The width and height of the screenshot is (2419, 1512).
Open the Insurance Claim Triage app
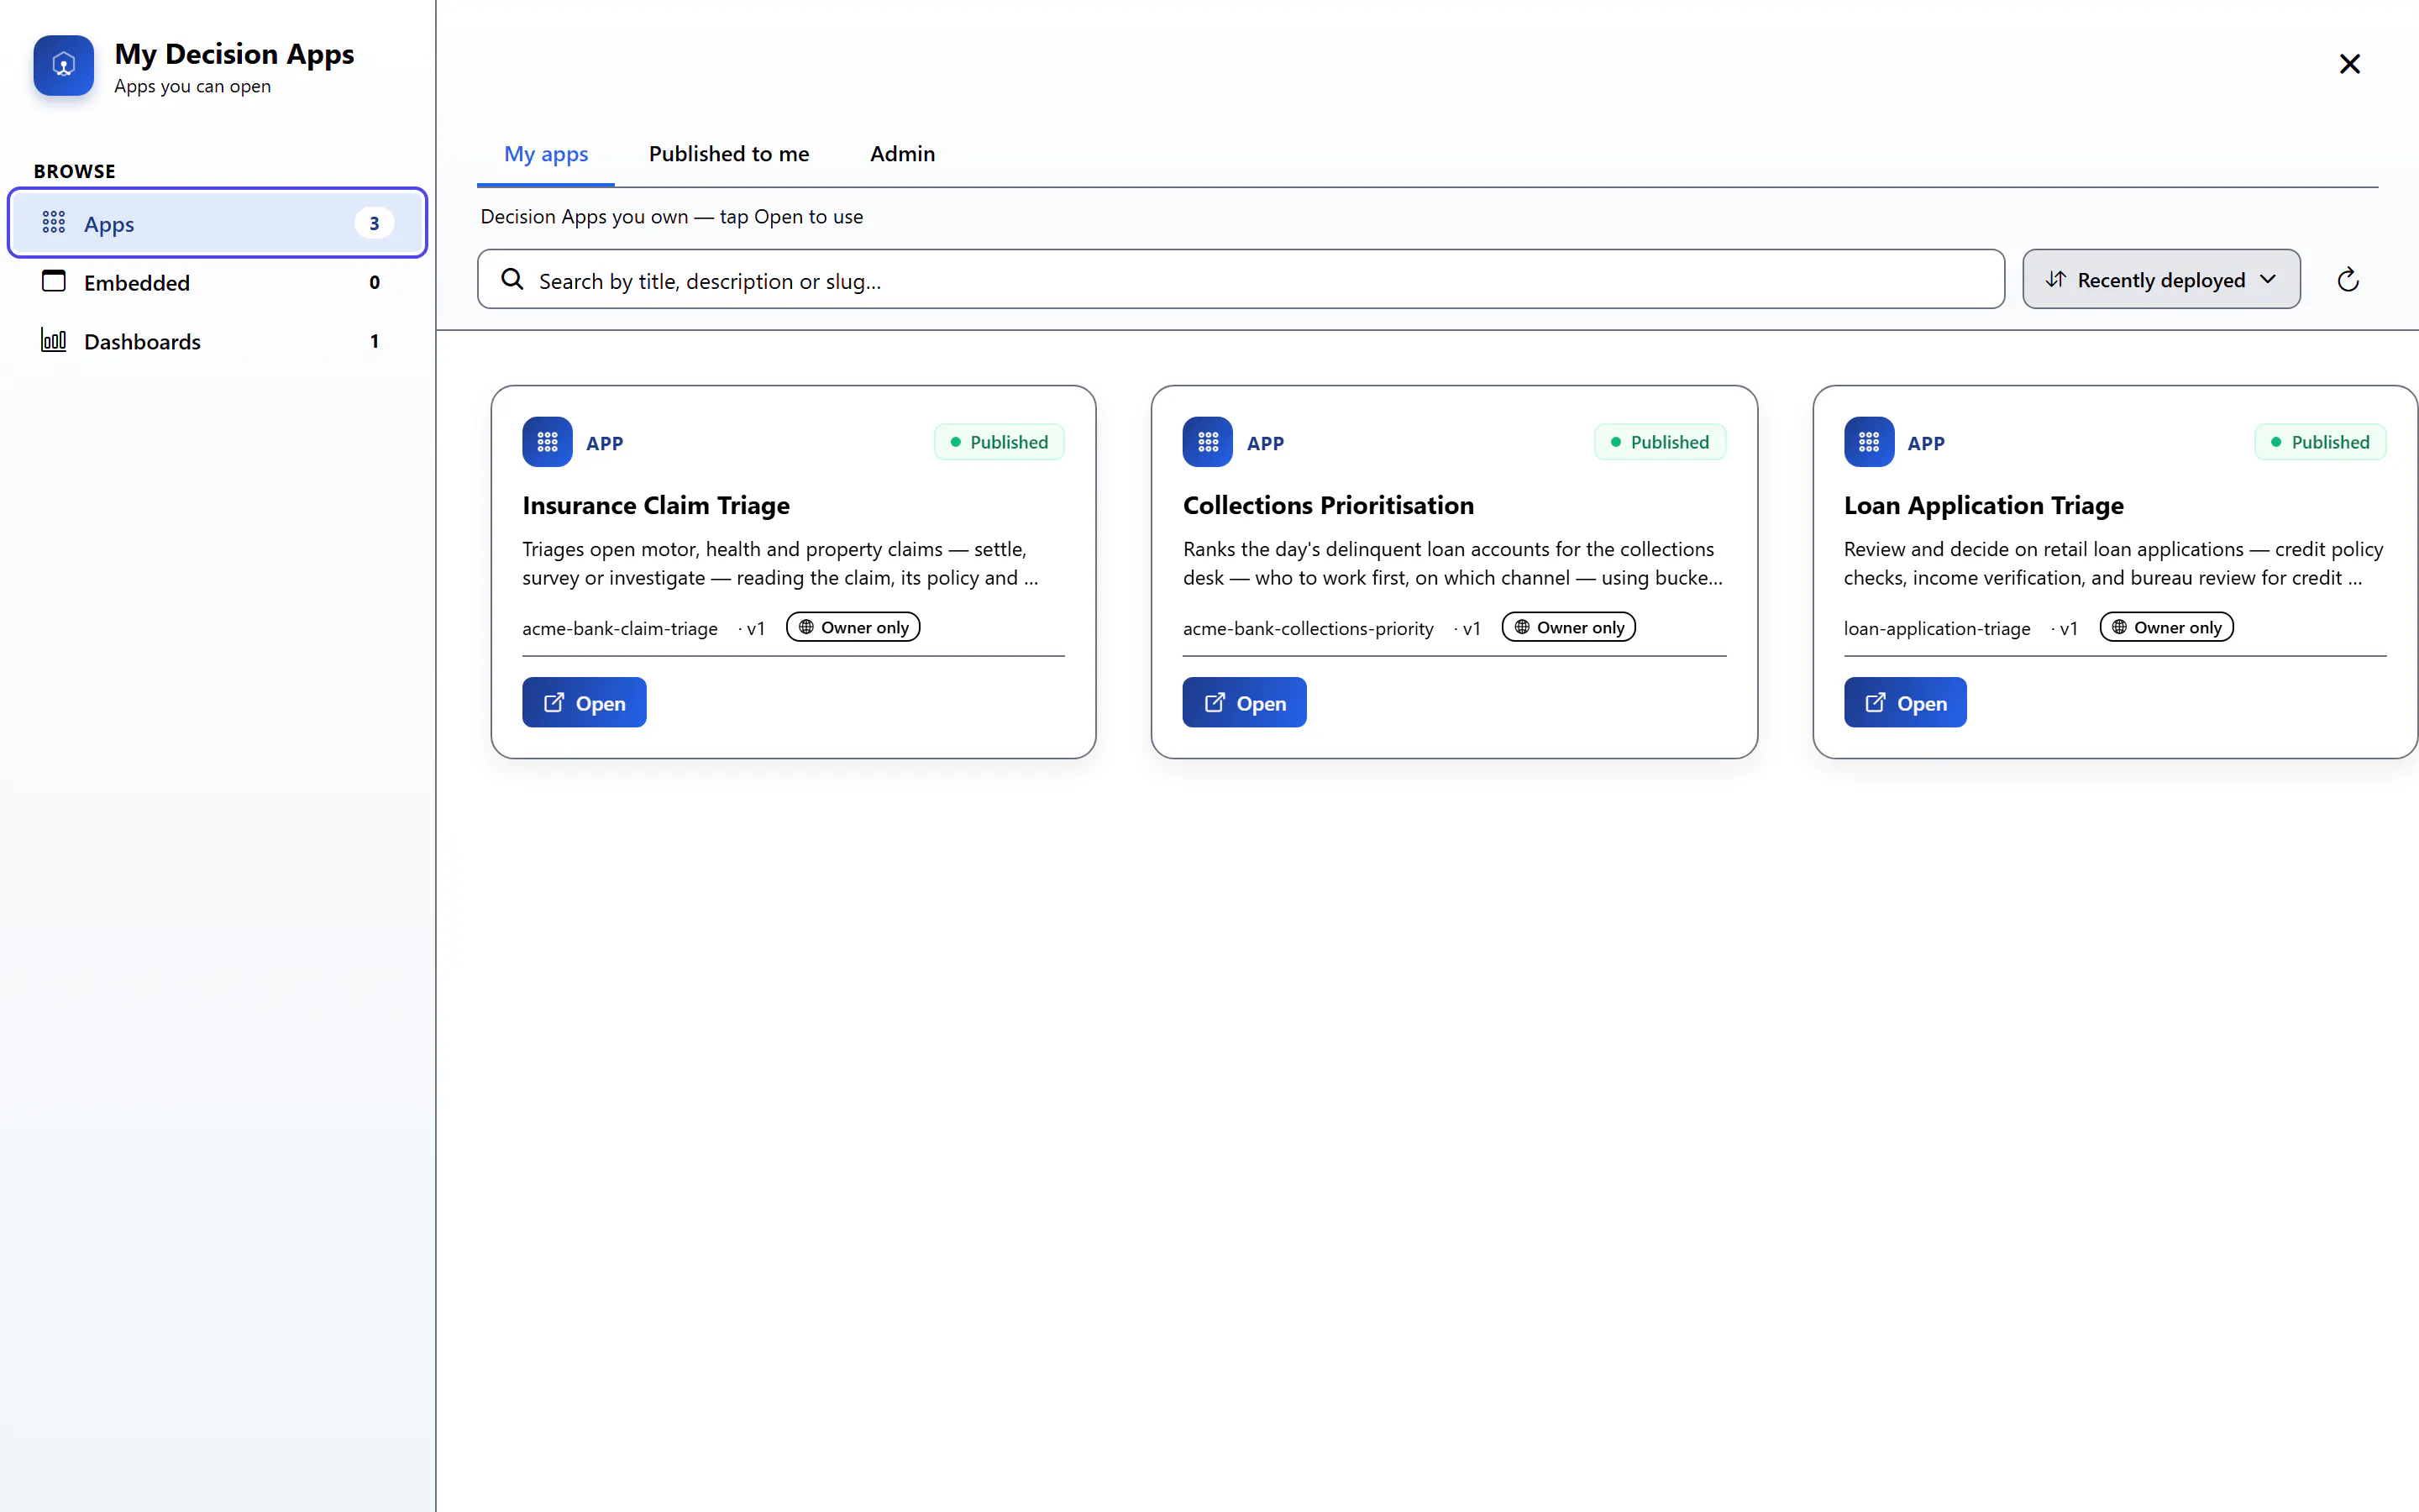click(584, 703)
